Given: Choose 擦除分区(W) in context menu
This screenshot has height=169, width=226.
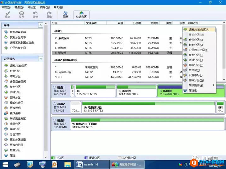Looking at the screenshot, I should 199,80.
